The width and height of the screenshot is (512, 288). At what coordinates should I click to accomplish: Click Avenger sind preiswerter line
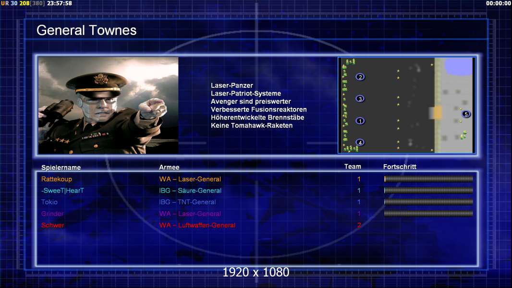click(x=251, y=101)
